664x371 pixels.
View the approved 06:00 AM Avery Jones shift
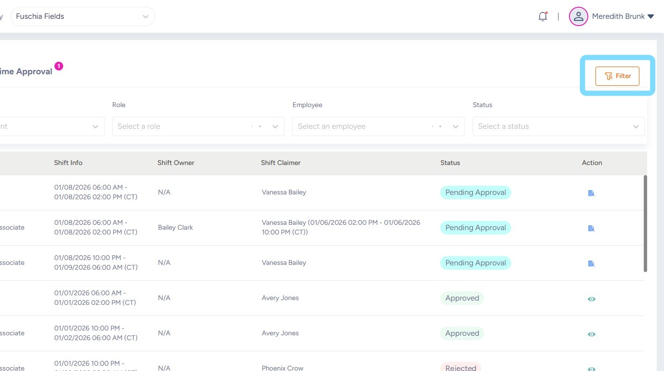591,299
